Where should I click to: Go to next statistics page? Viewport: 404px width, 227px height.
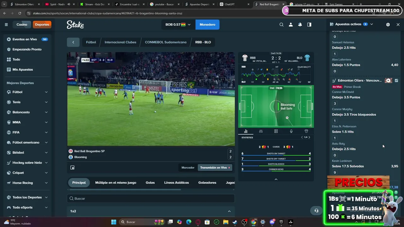coord(309,137)
